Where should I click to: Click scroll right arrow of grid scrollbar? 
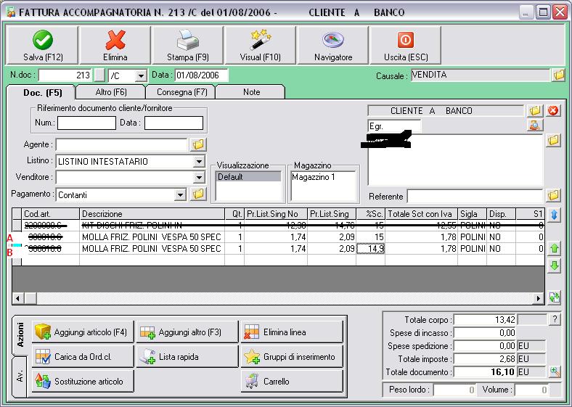(x=538, y=298)
